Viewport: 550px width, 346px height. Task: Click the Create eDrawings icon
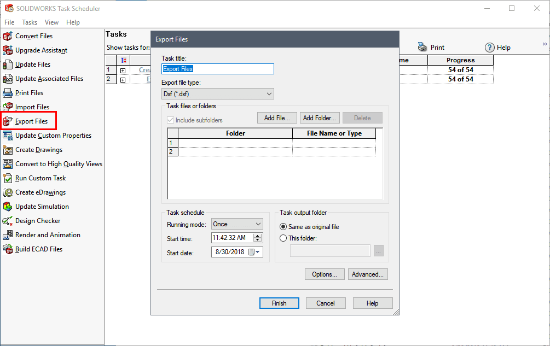tap(7, 192)
